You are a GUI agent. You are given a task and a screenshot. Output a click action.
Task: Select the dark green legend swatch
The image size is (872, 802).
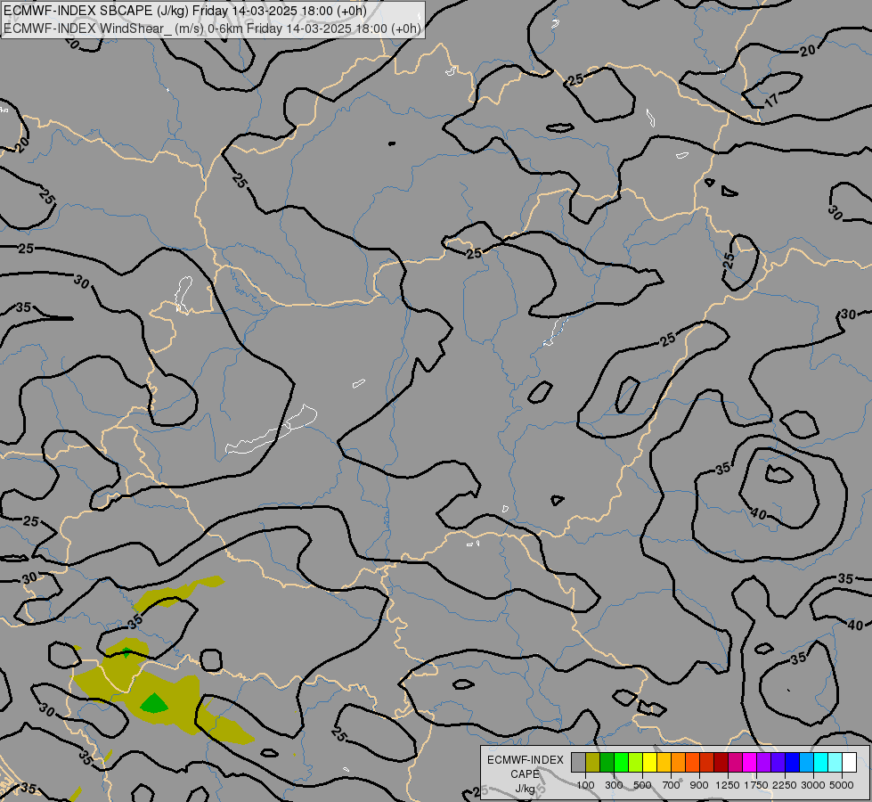[x=607, y=762]
